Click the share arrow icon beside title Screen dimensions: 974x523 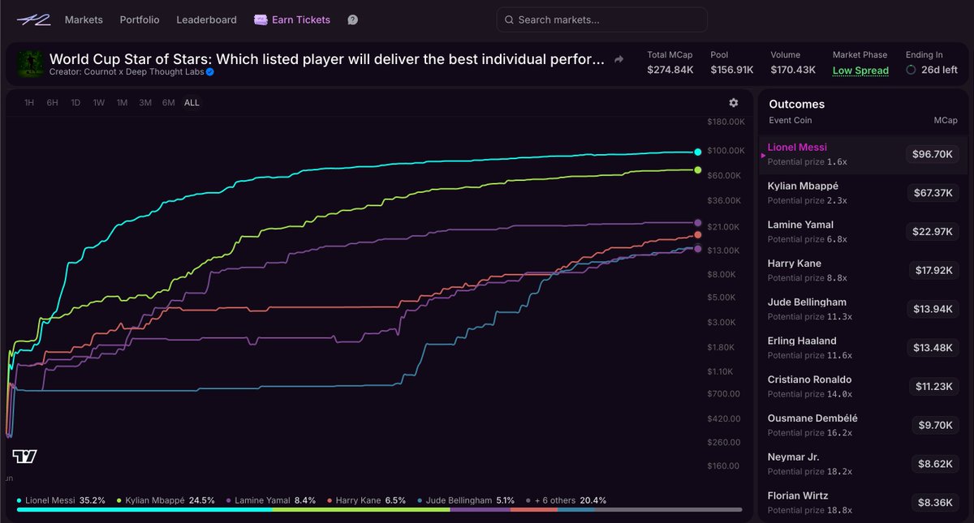[619, 59]
